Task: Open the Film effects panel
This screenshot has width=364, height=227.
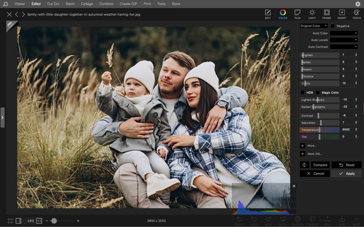Action: (297, 14)
